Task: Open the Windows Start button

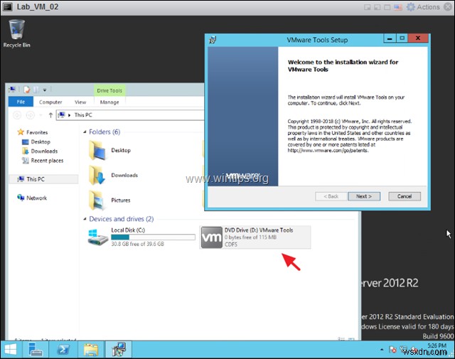Action: click(x=11, y=349)
